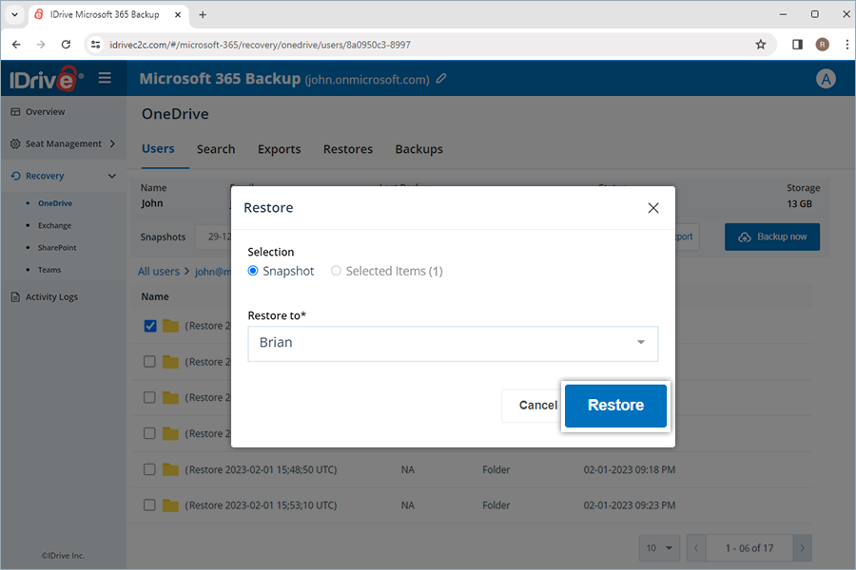Select SharePoint under Recovery
Viewport: 856px width, 570px height.
tap(57, 248)
